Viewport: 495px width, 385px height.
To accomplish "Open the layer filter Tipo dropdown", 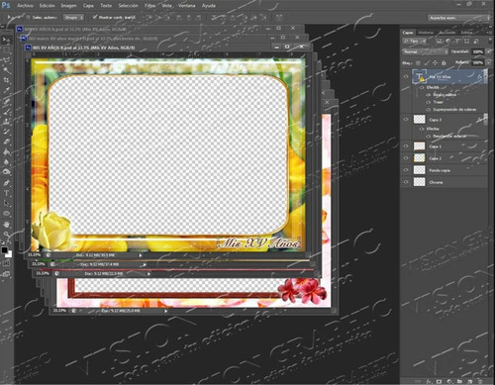I will point(415,41).
